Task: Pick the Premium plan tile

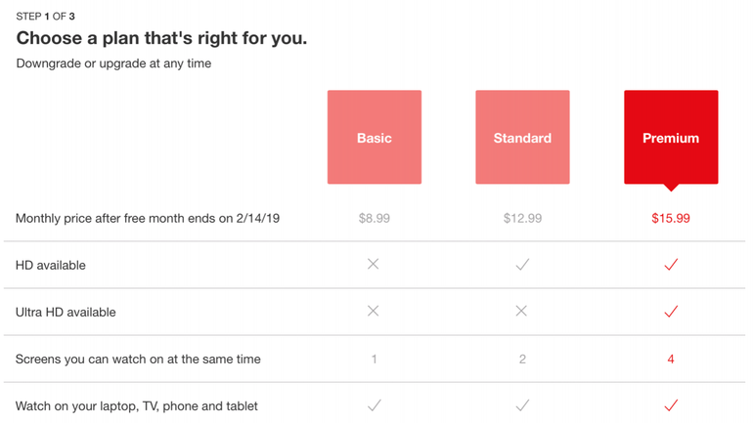Action: [671, 138]
